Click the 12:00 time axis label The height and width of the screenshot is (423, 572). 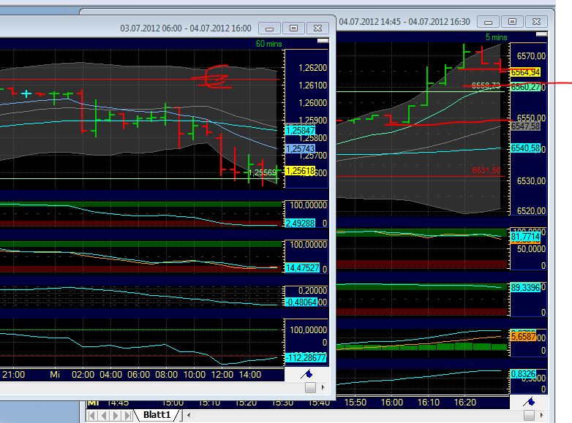pos(222,375)
